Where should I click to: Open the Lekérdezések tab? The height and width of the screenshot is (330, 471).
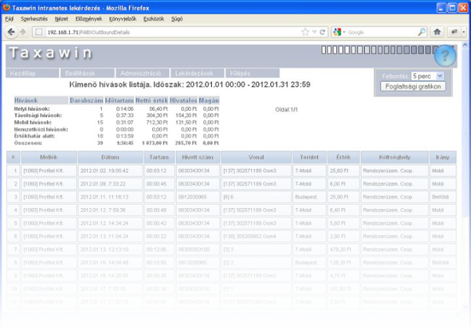click(197, 73)
